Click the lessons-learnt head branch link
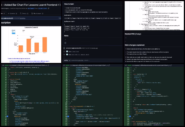 (43, 8)
